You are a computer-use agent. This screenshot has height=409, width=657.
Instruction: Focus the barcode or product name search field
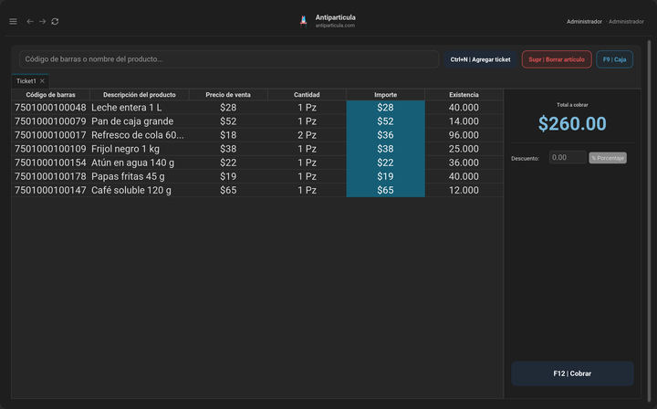[x=229, y=59]
